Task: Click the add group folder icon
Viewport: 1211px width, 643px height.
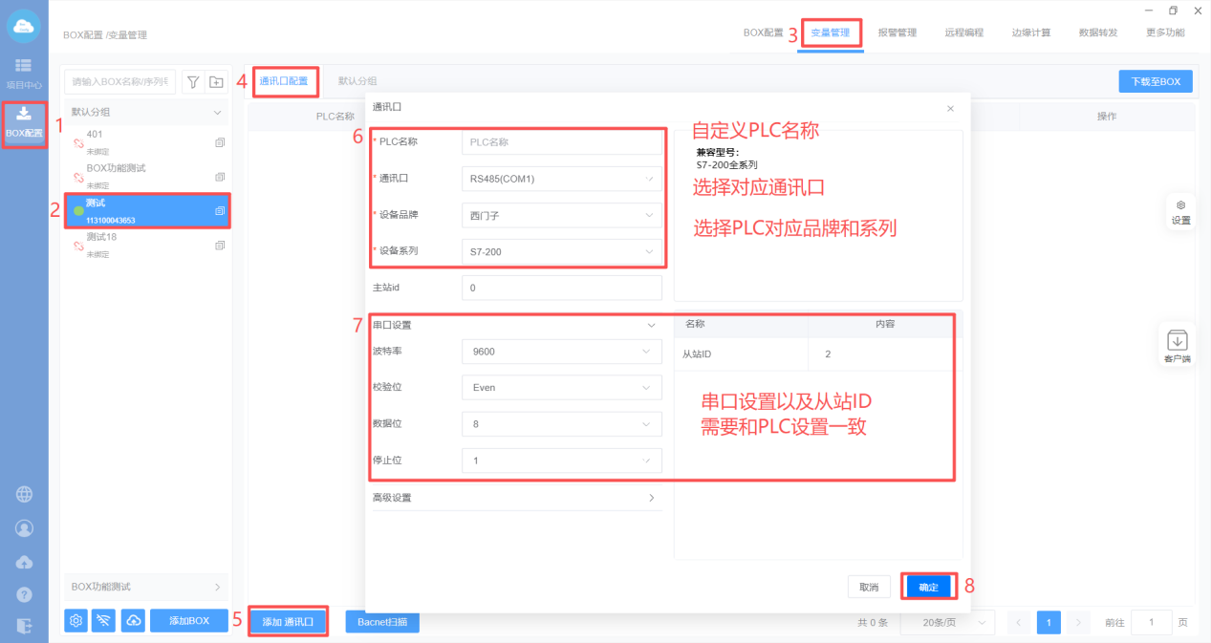Action: click(216, 82)
